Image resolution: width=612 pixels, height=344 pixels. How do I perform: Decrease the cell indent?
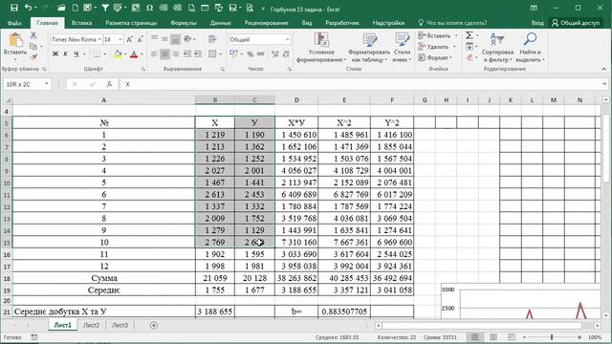187,54
